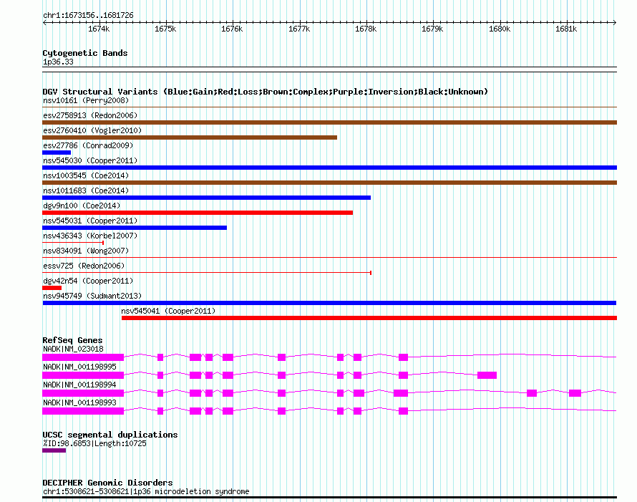This screenshot has width=637, height=502.
Task: Click the purple segmental duplication bar
Action: 54,450
